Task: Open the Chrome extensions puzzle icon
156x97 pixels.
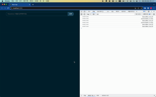Action: pos(145,8)
